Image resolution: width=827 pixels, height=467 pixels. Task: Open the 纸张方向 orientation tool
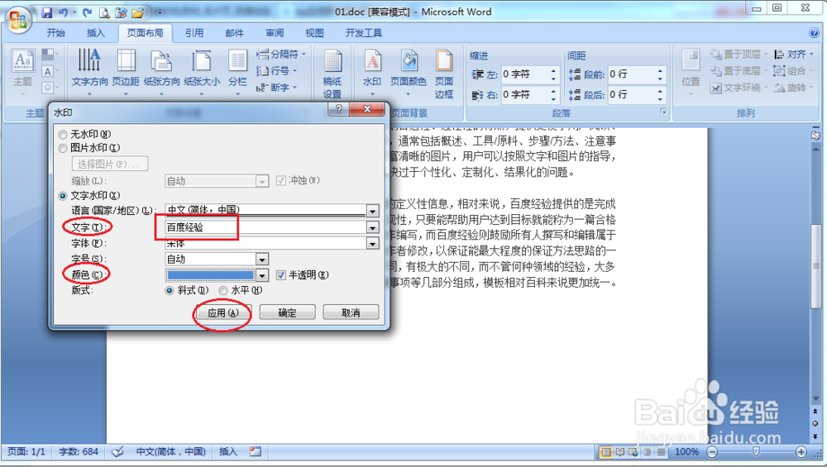[x=161, y=72]
